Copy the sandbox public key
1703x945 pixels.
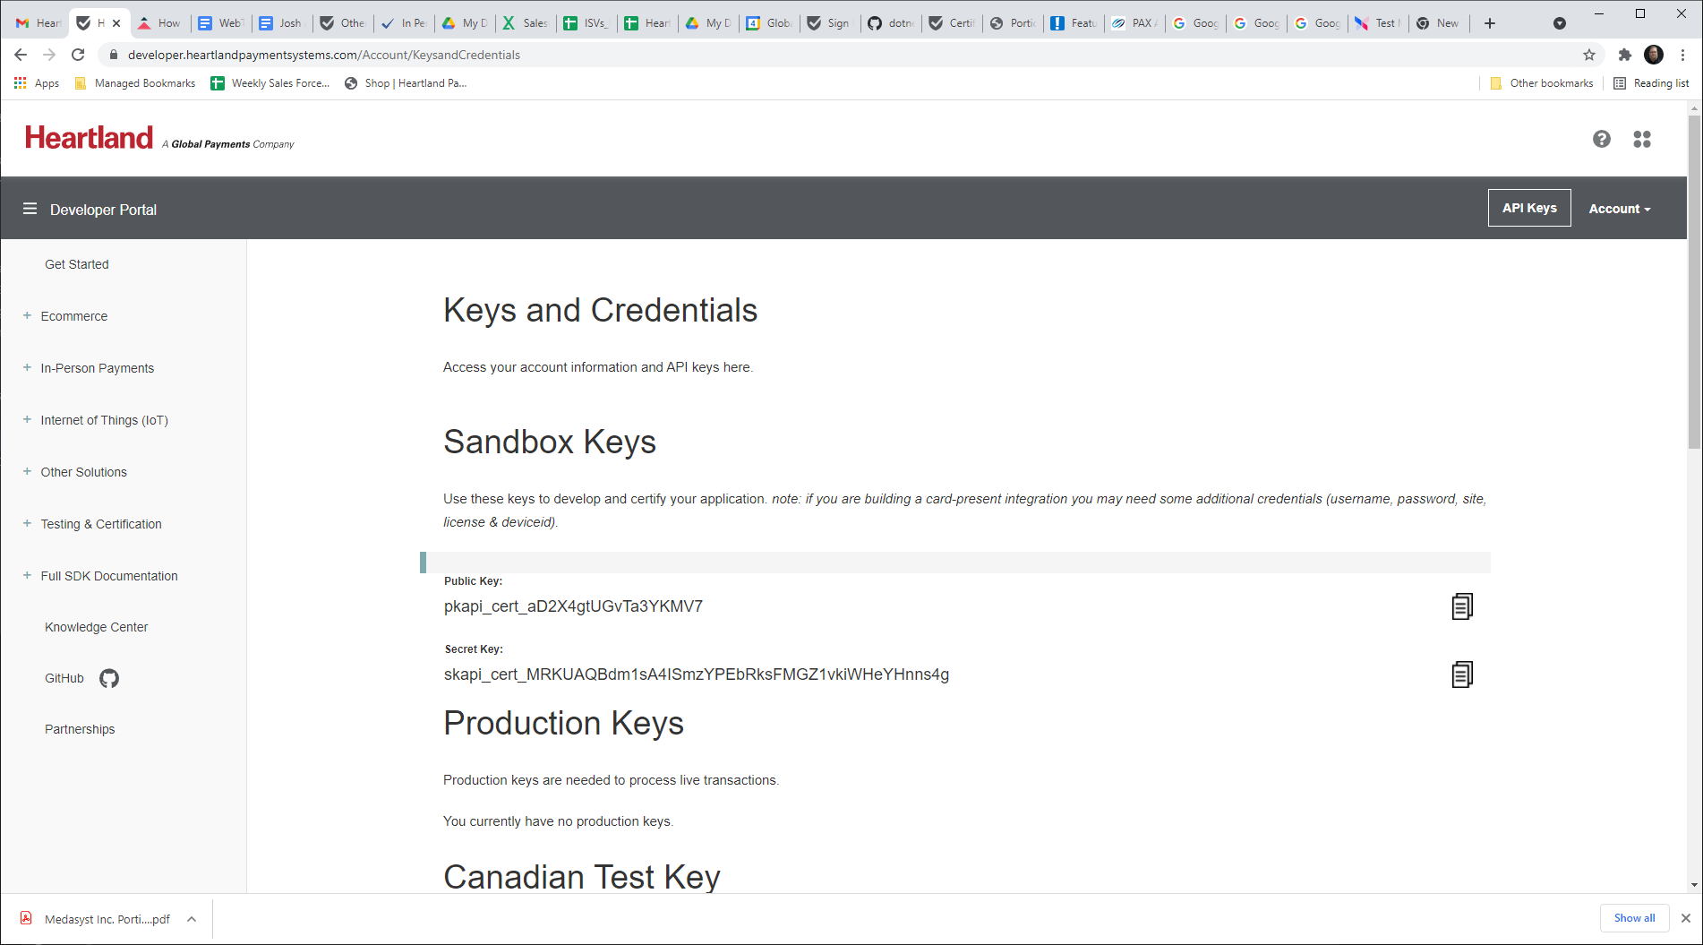[x=1461, y=606]
